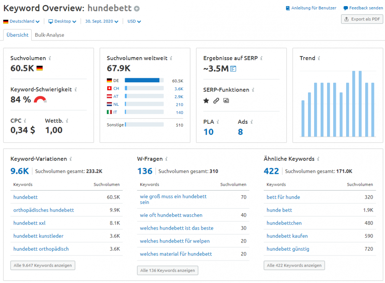Screen dimensions: 385x283
Task: Open question welches hundebett für welpen
Action: 175,241
